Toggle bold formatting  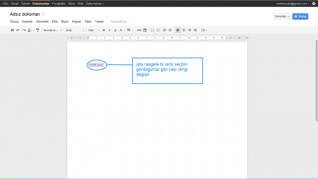click(x=104, y=30)
